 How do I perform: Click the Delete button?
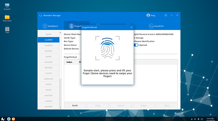coord(144,106)
